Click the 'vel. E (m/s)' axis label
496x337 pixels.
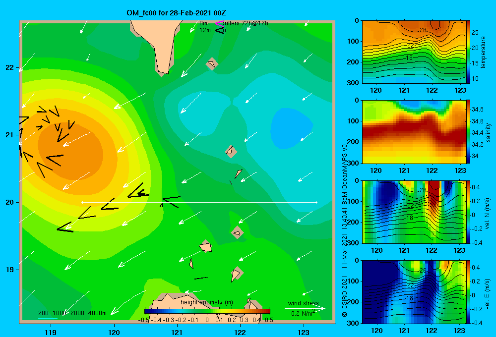(x=488, y=293)
